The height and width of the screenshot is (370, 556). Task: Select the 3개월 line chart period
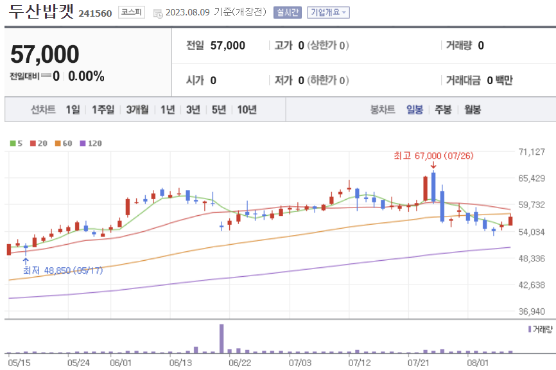(x=137, y=110)
